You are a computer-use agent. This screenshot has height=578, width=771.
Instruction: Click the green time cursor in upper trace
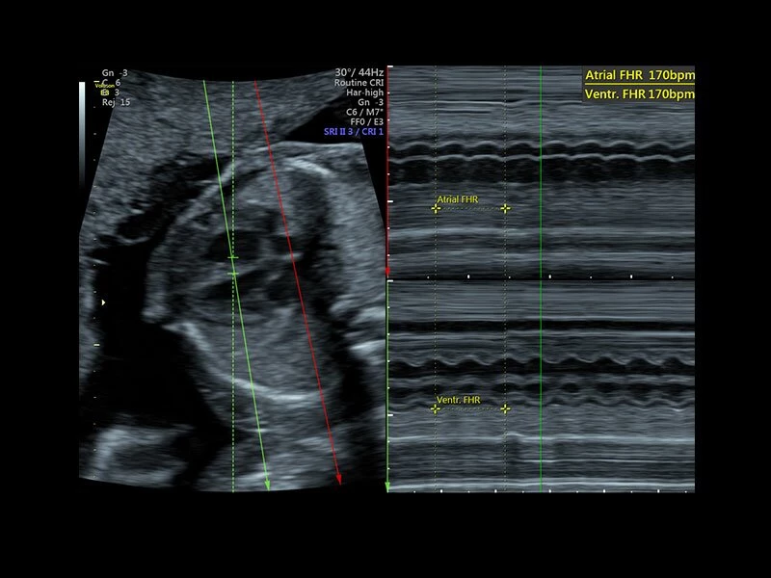pyautogui.click(x=542, y=173)
